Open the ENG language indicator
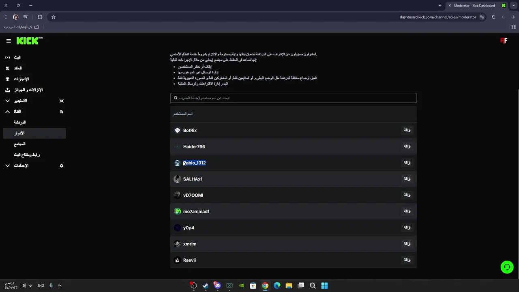The image size is (519, 292). tap(41, 286)
